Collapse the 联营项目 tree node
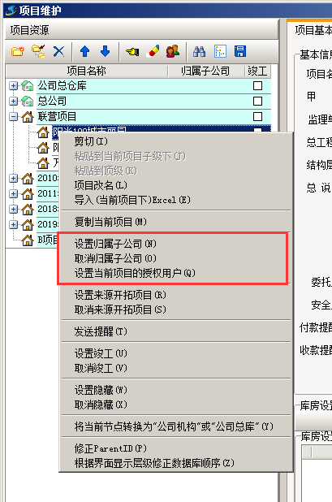This screenshot has width=332, height=502. pos(13,116)
